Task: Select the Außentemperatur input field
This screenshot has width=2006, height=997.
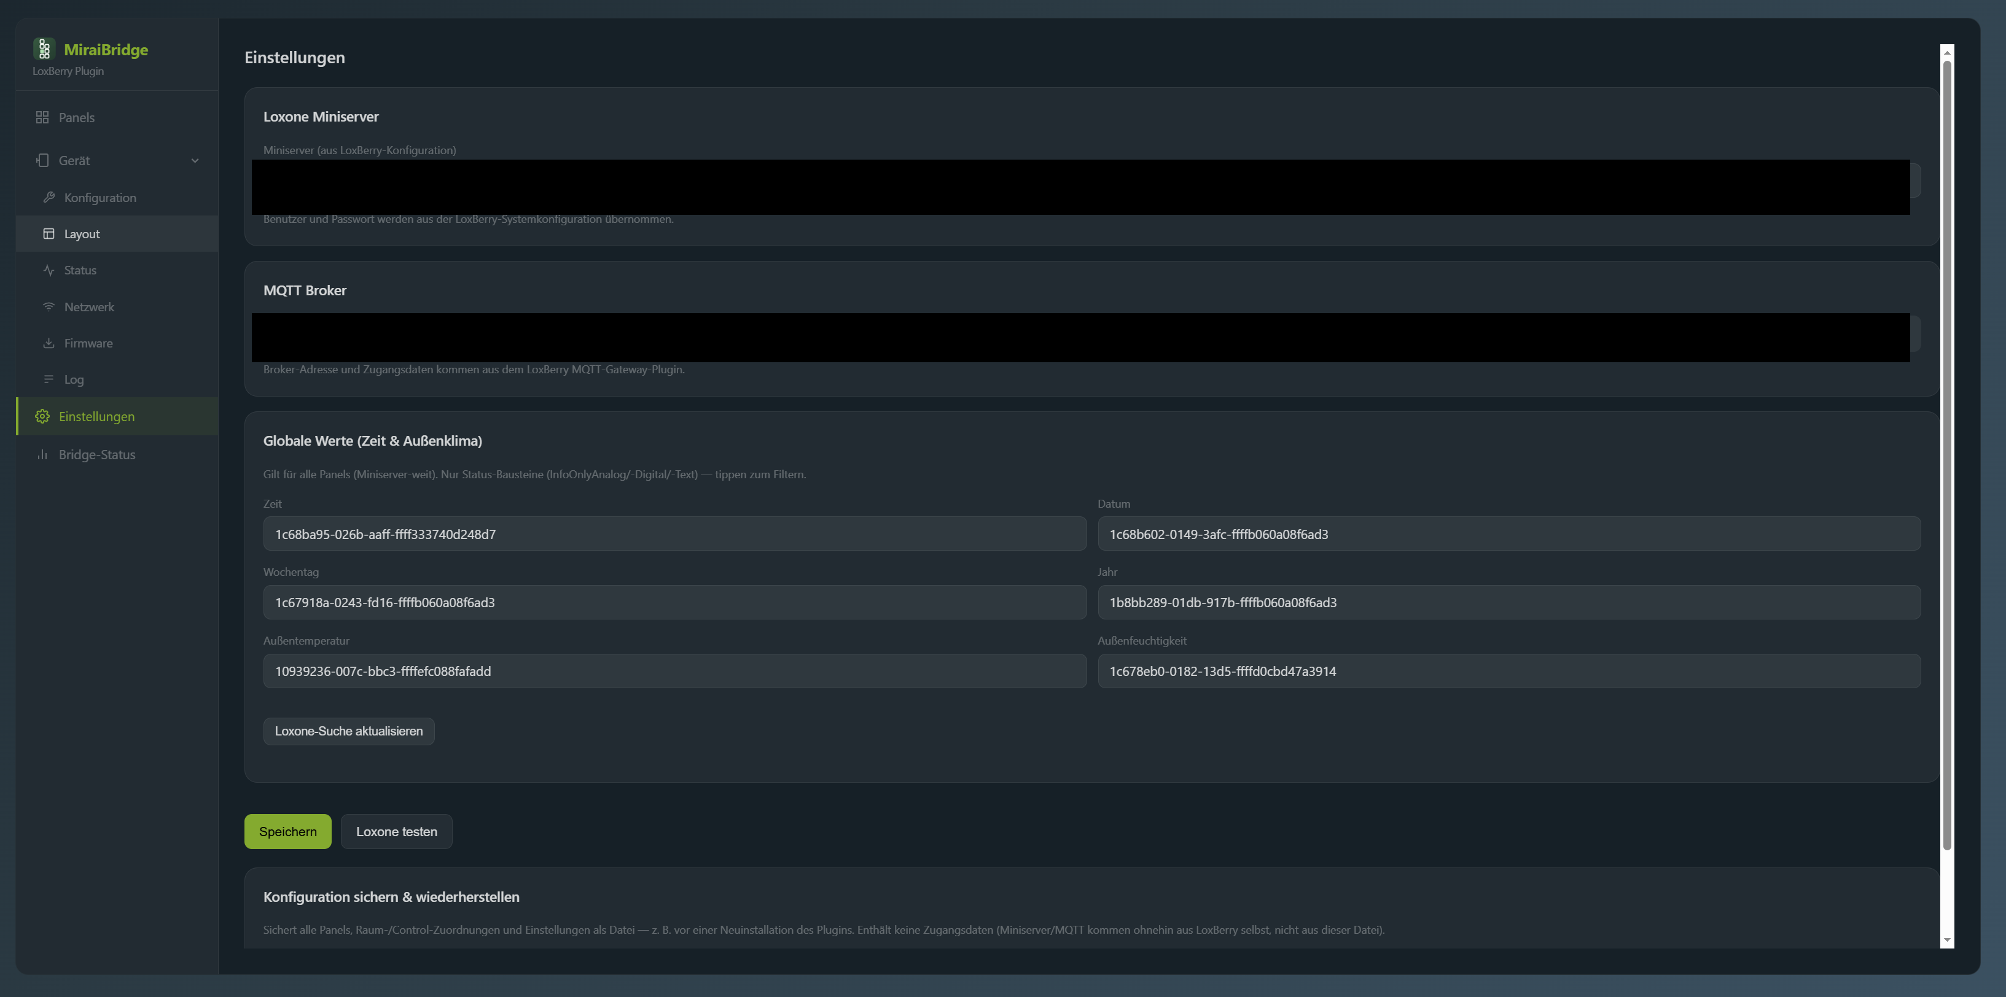Action: (x=674, y=671)
